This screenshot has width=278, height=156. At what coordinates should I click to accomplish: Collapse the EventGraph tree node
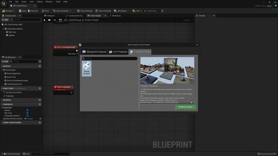2,70
